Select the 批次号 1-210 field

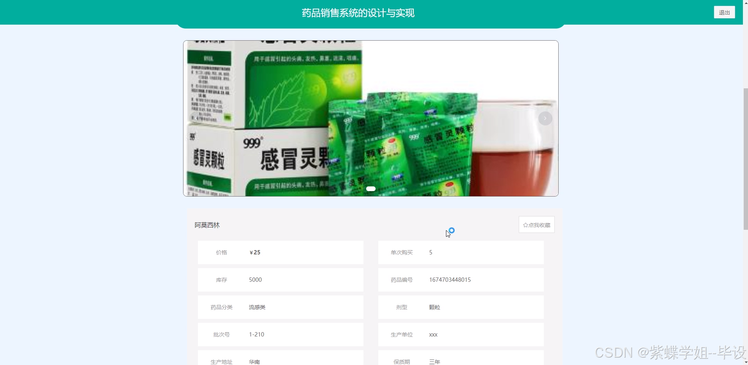coord(280,335)
